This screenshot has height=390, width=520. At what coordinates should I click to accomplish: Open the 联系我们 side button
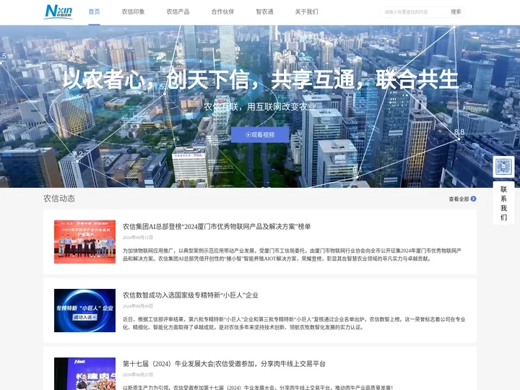[503, 203]
